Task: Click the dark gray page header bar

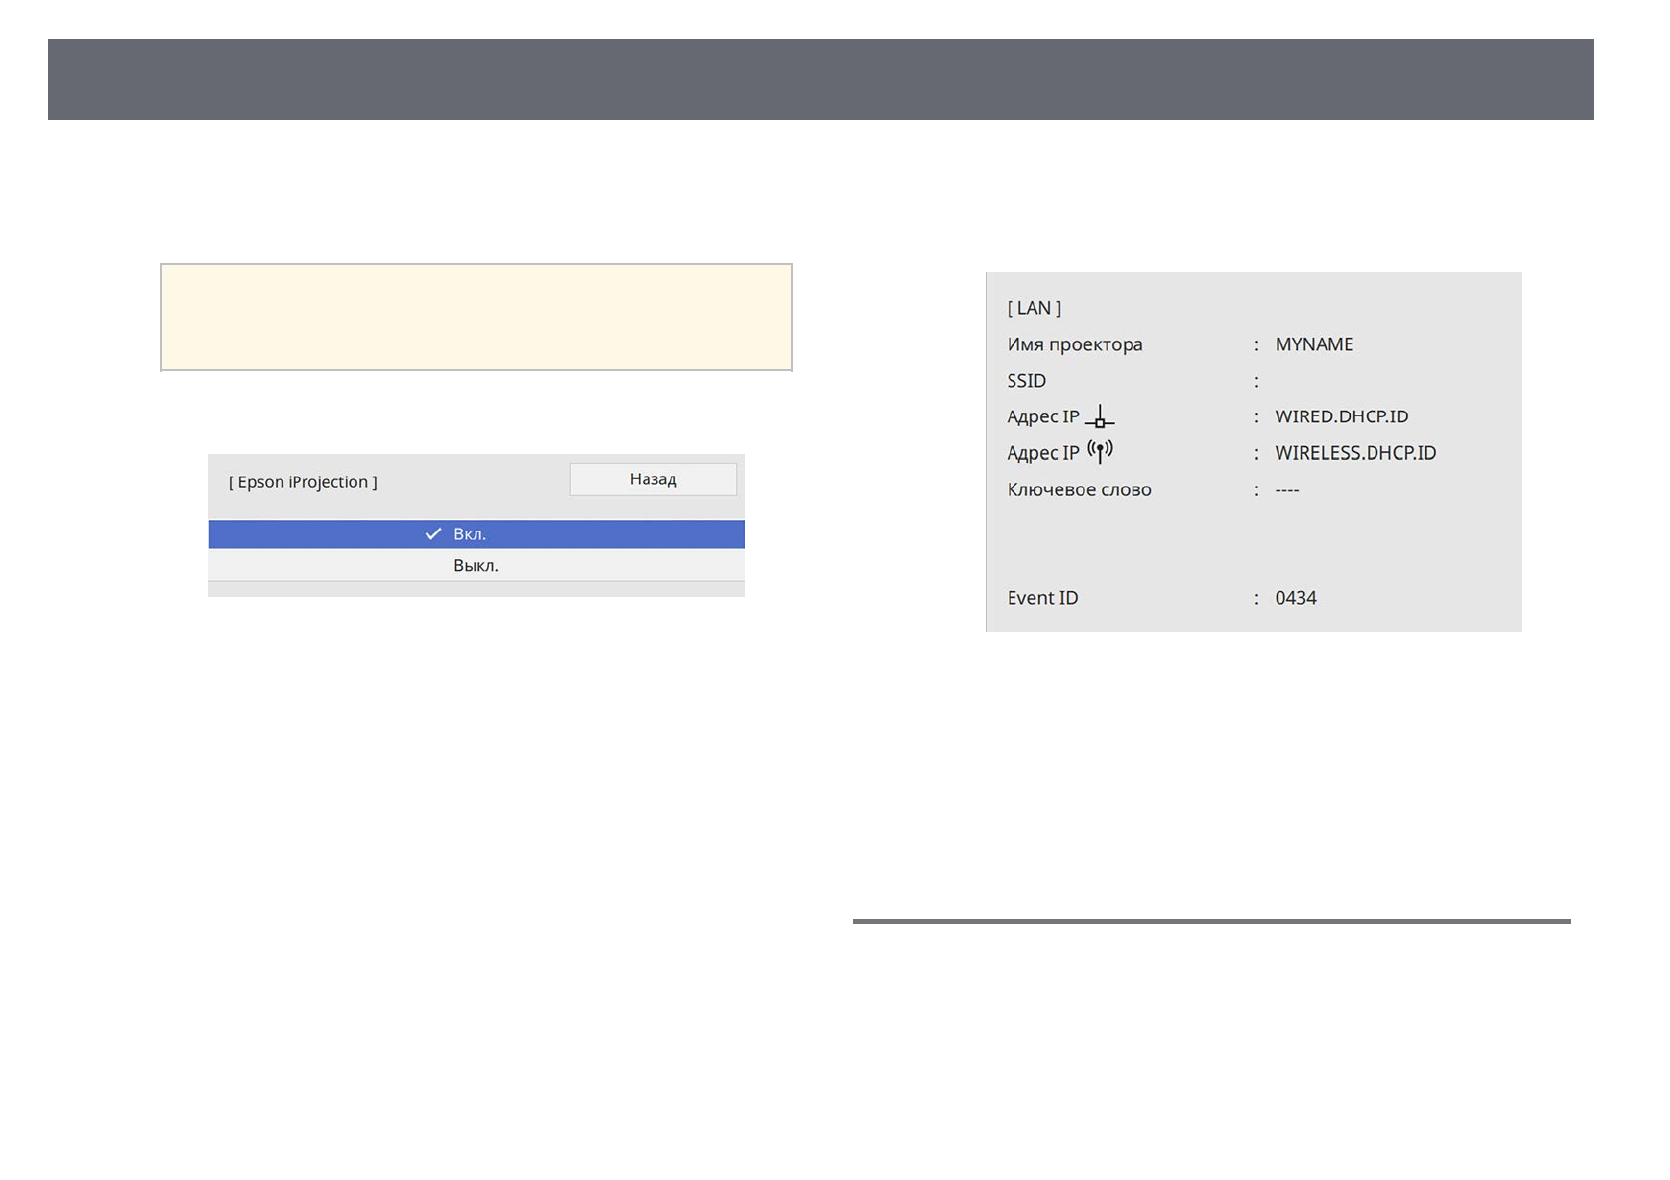Action: [820, 79]
